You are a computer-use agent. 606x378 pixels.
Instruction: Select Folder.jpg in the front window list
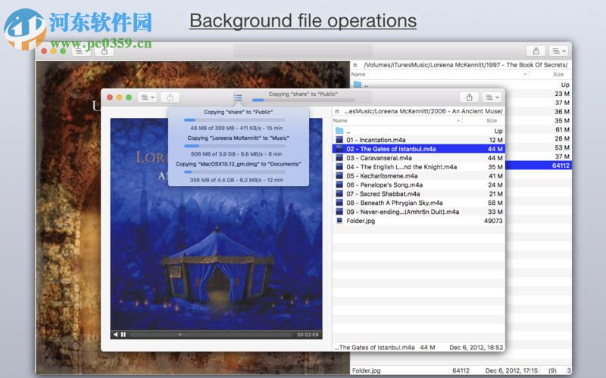tap(419, 221)
